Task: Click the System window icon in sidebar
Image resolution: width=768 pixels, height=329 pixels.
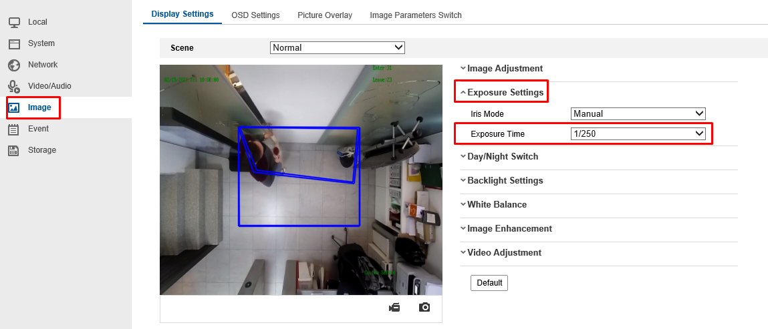Action: tap(14, 43)
